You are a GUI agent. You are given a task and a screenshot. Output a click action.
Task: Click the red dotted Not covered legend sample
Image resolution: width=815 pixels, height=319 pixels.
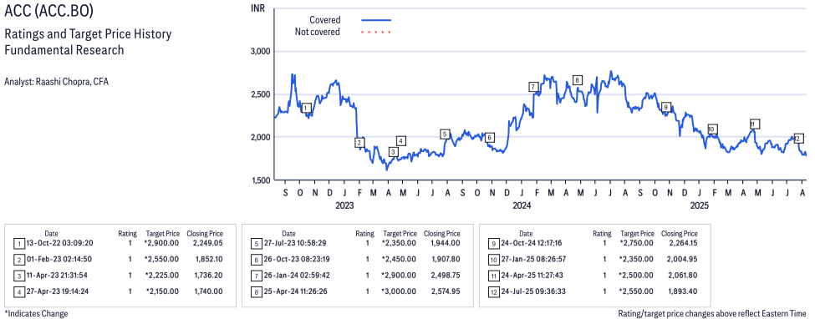(376, 33)
